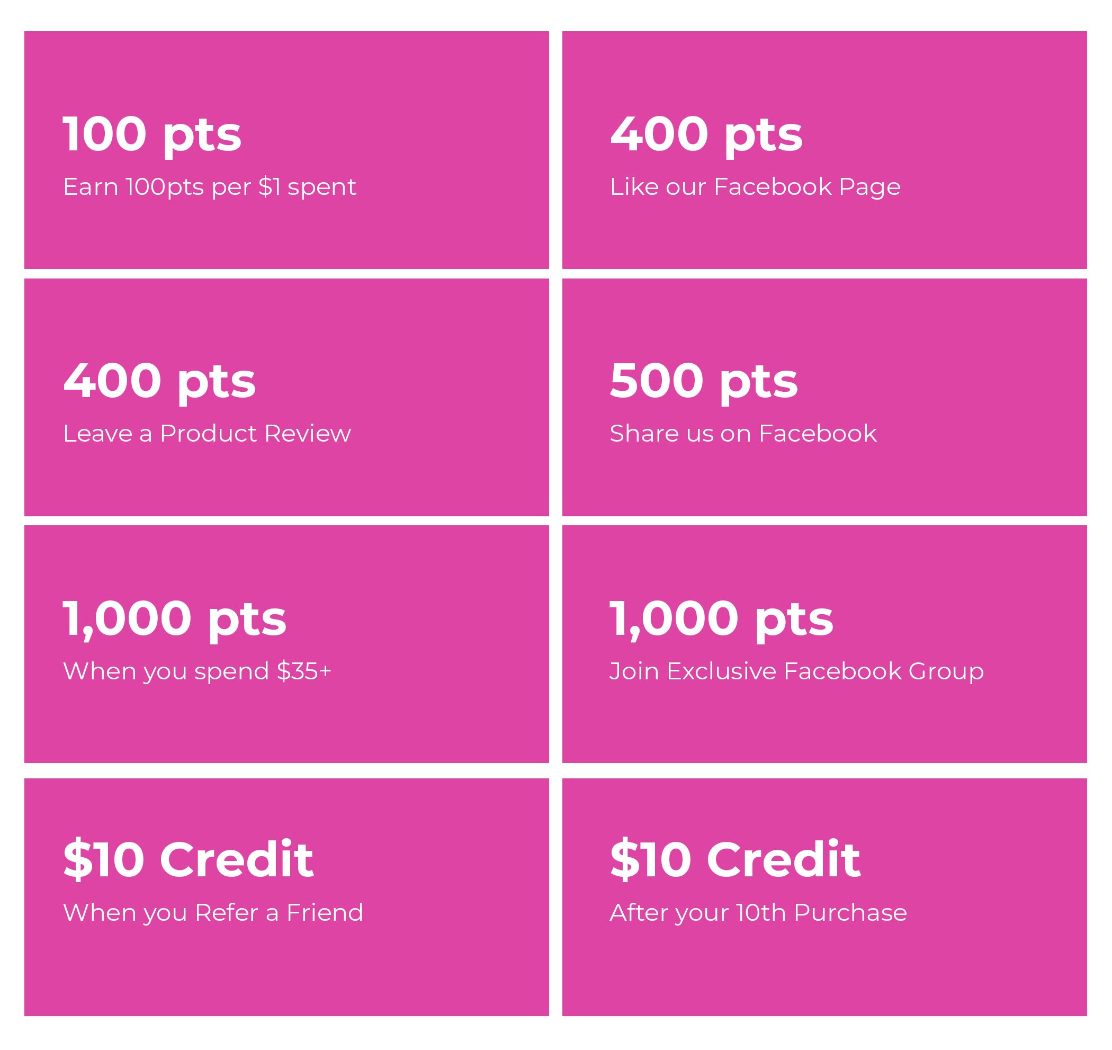Choose "Share us on Facebook" text

point(742,434)
